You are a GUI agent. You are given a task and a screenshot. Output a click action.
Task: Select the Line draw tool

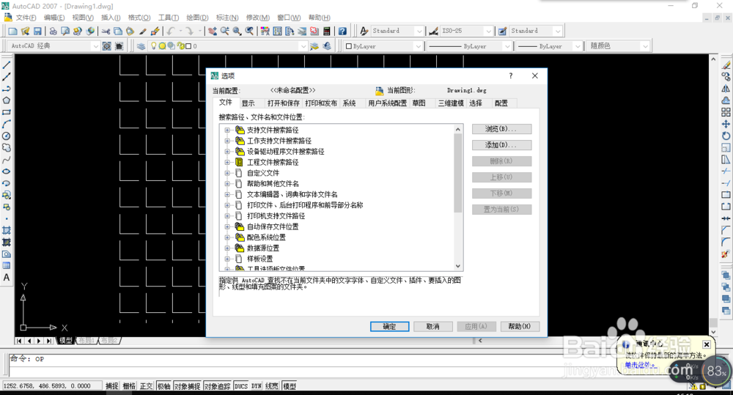tap(7, 65)
